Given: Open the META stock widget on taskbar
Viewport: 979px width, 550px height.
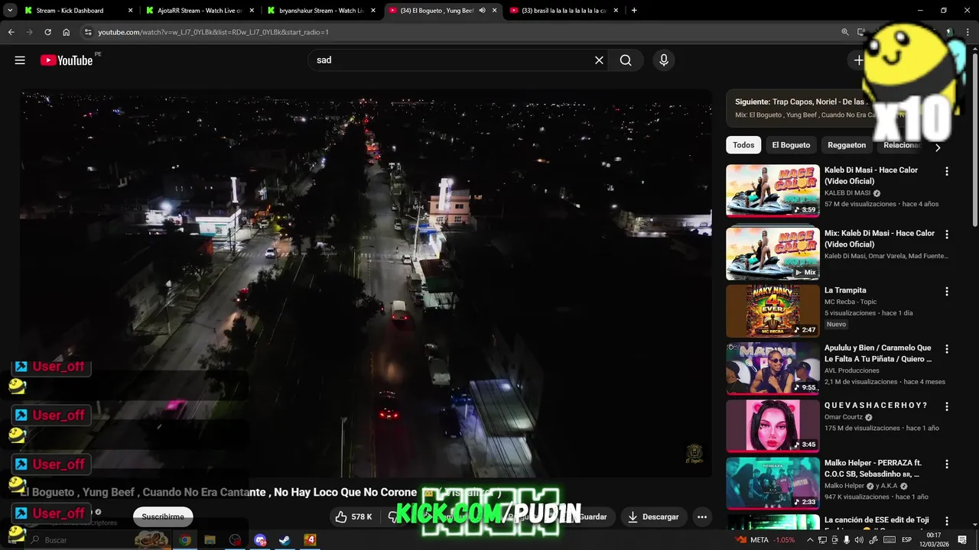Looking at the screenshot, I should [765, 540].
